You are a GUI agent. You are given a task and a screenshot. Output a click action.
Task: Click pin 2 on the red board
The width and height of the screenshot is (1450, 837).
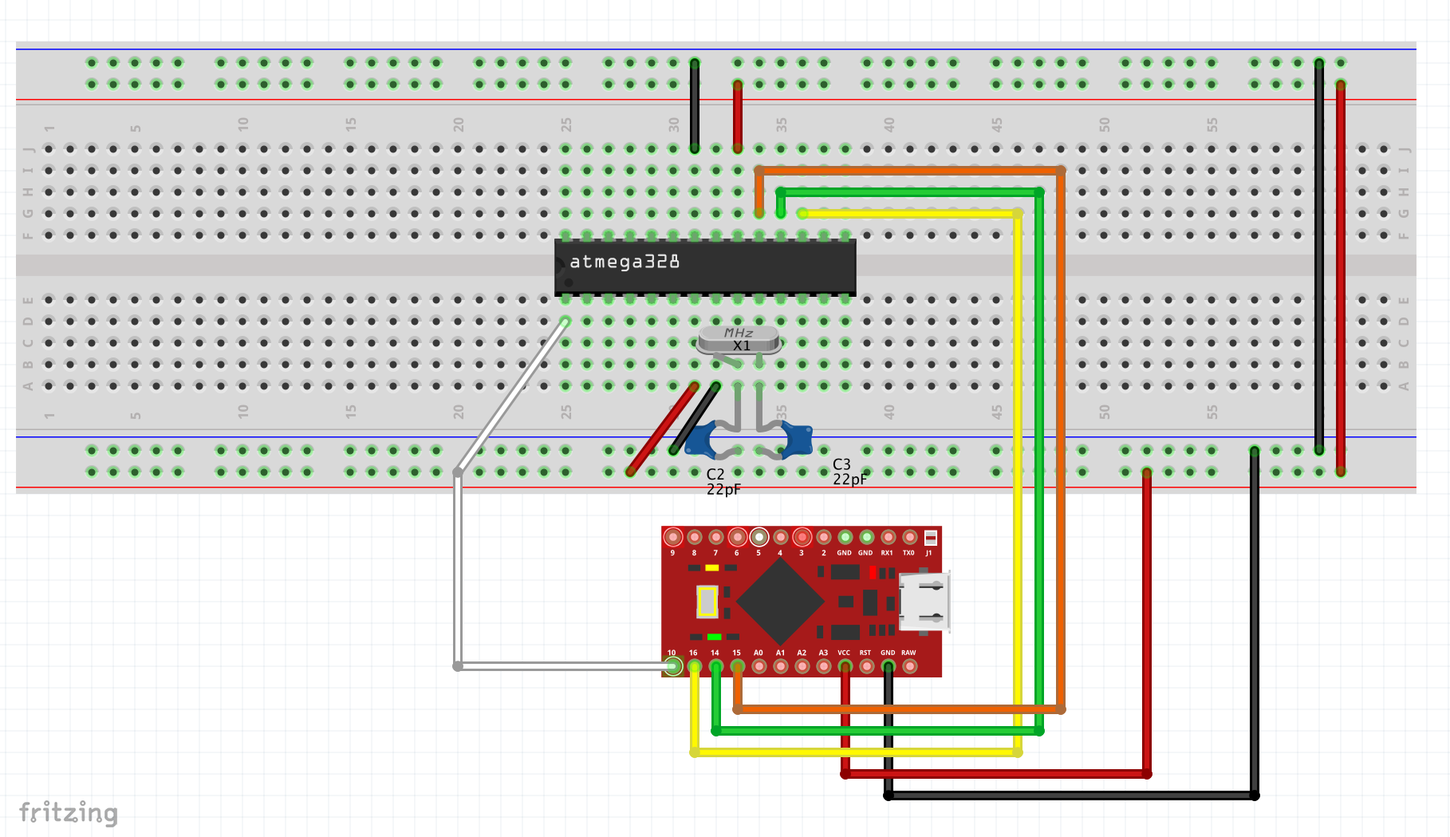[824, 538]
